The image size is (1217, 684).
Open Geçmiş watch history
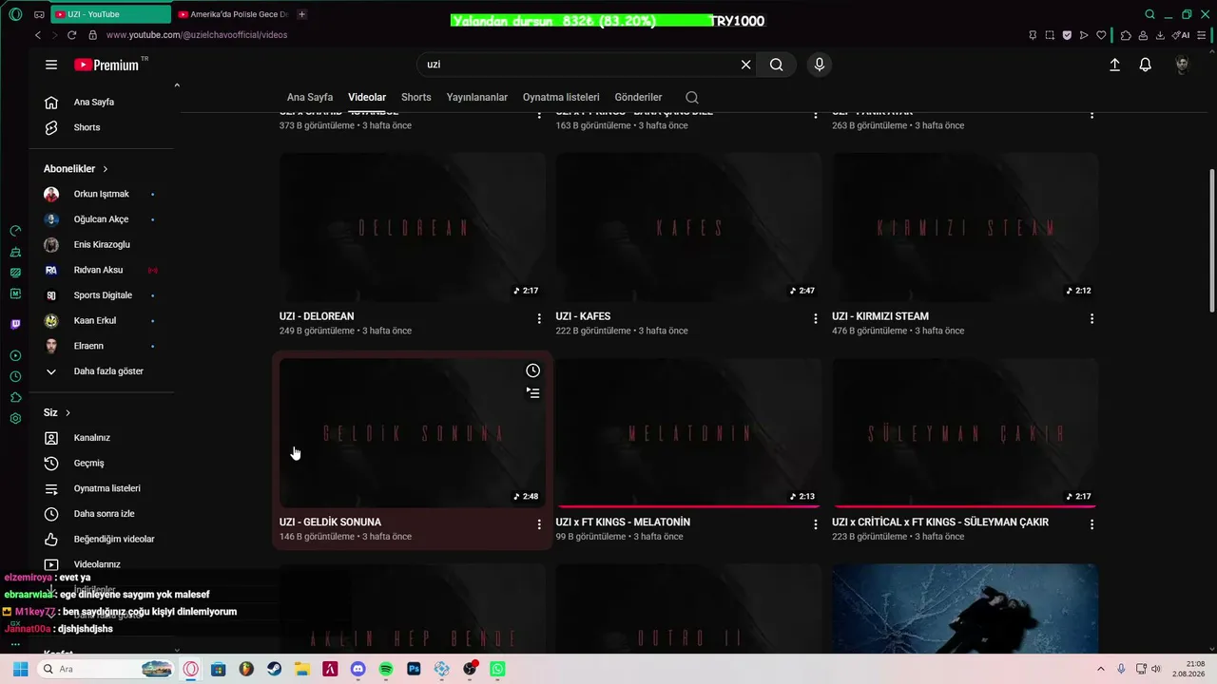click(x=102, y=464)
